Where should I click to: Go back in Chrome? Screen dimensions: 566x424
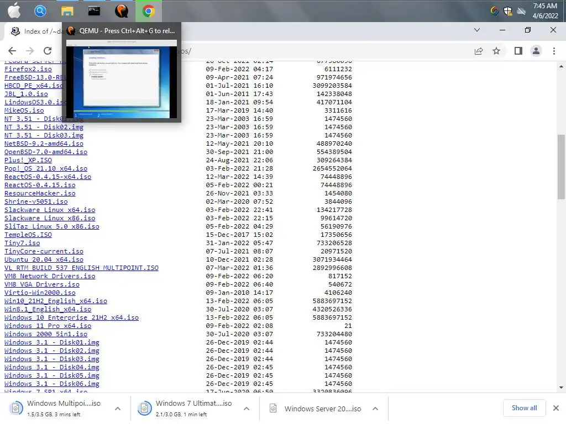point(12,51)
